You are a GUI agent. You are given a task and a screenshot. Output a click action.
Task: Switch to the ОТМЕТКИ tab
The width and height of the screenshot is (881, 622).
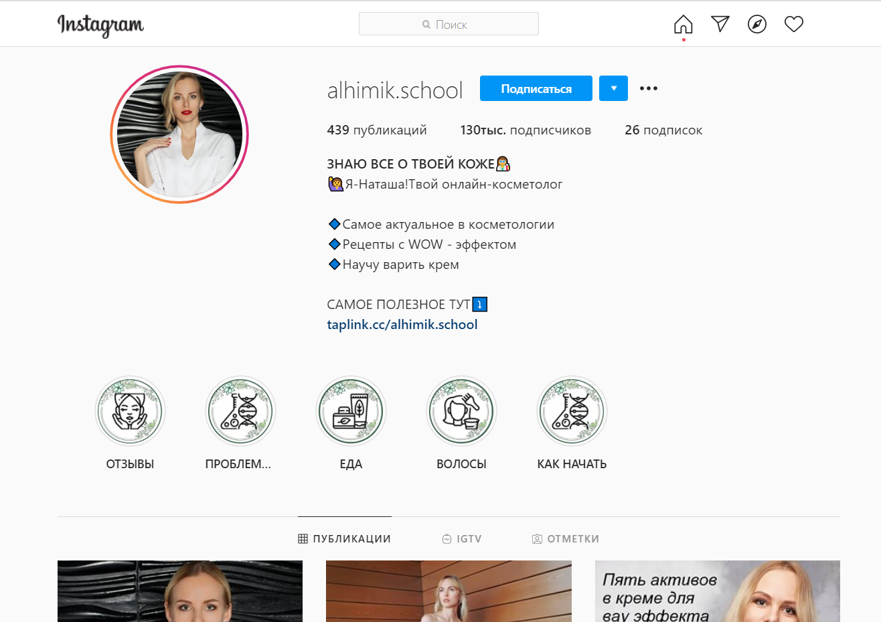click(566, 538)
